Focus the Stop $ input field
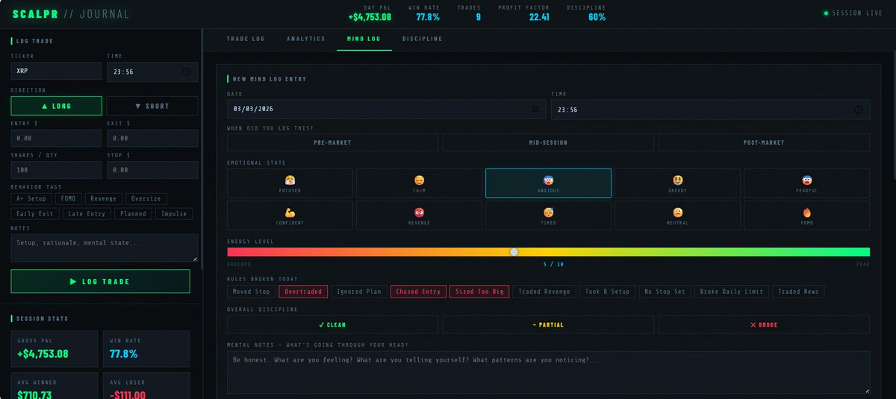The height and width of the screenshot is (399, 896). [x=152, y=170]
